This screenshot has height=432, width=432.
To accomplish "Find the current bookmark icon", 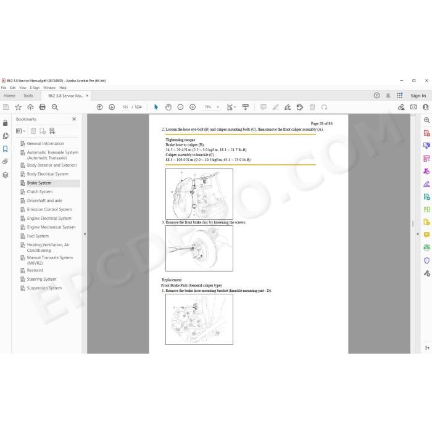I will (52, 131).
